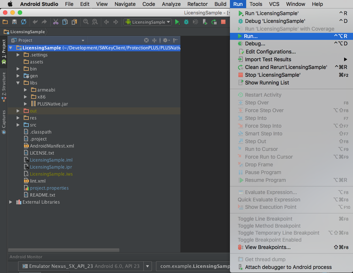Viewport: 353px width, 273px height.
Task: Open the Refactor menu
Action: tap(197, 4)
